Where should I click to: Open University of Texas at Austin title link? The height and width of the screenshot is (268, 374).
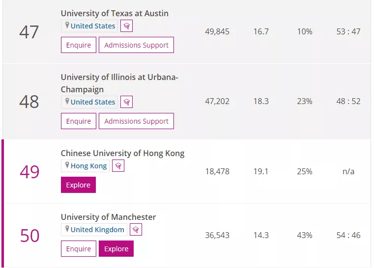(115, 13)
